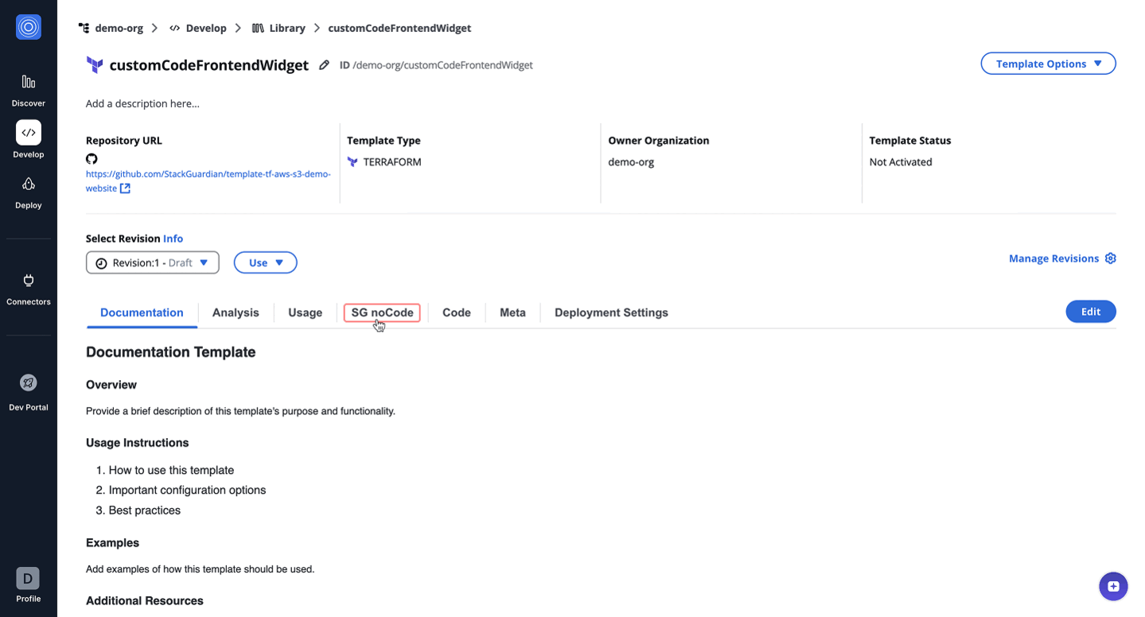Click the Manage Revisions gear icon

click(1111, 258)
